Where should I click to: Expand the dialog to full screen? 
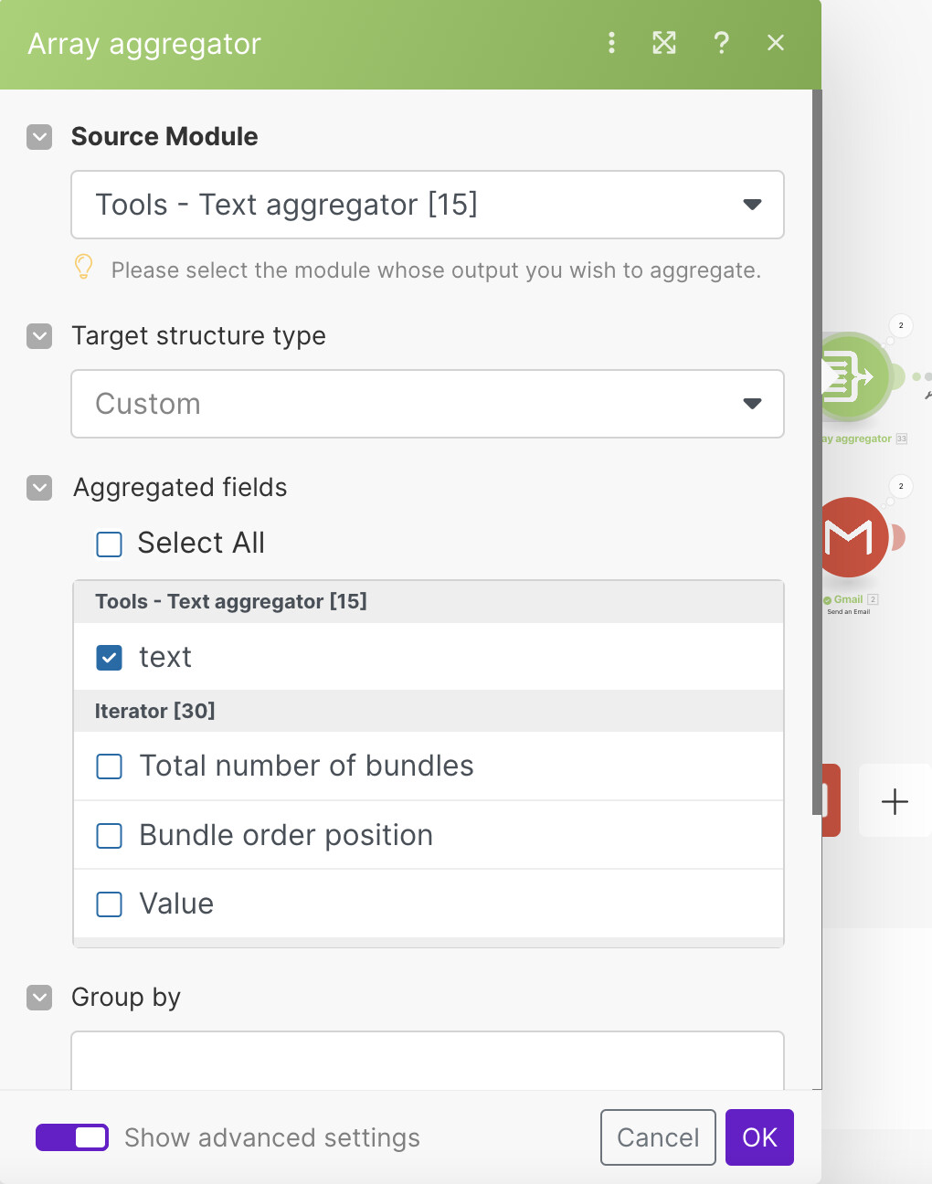(x=664, y=43)
